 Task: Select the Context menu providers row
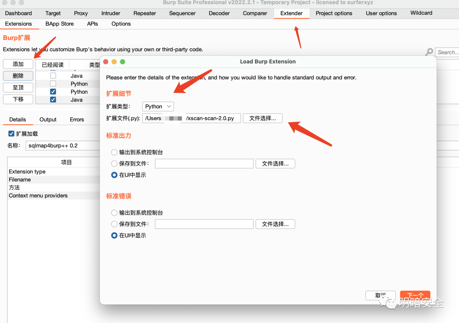[x=54, y=196]
